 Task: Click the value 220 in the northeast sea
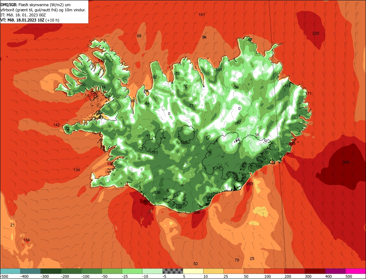(x=316, y=33)
